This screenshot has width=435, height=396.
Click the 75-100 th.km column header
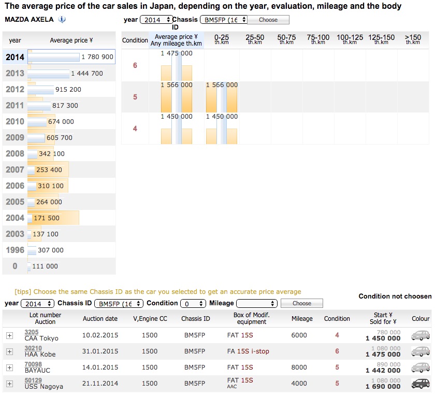(318, 39)
